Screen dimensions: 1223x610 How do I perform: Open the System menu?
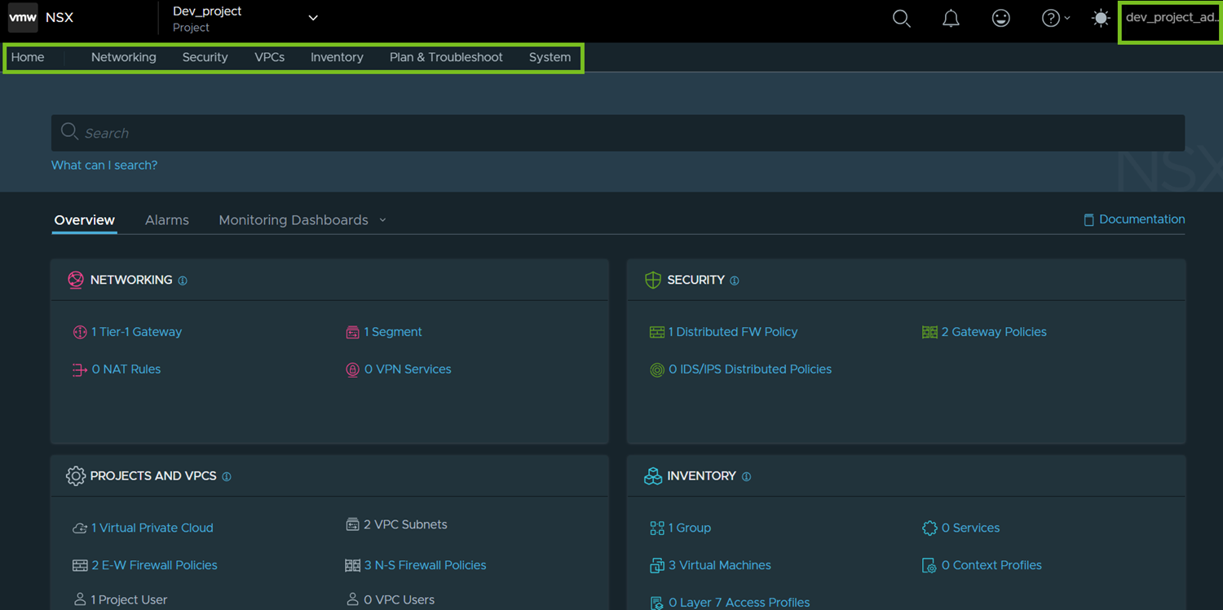[x=550, y=57]
